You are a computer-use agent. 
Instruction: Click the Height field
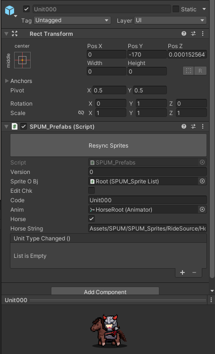[x=147, y=72]
